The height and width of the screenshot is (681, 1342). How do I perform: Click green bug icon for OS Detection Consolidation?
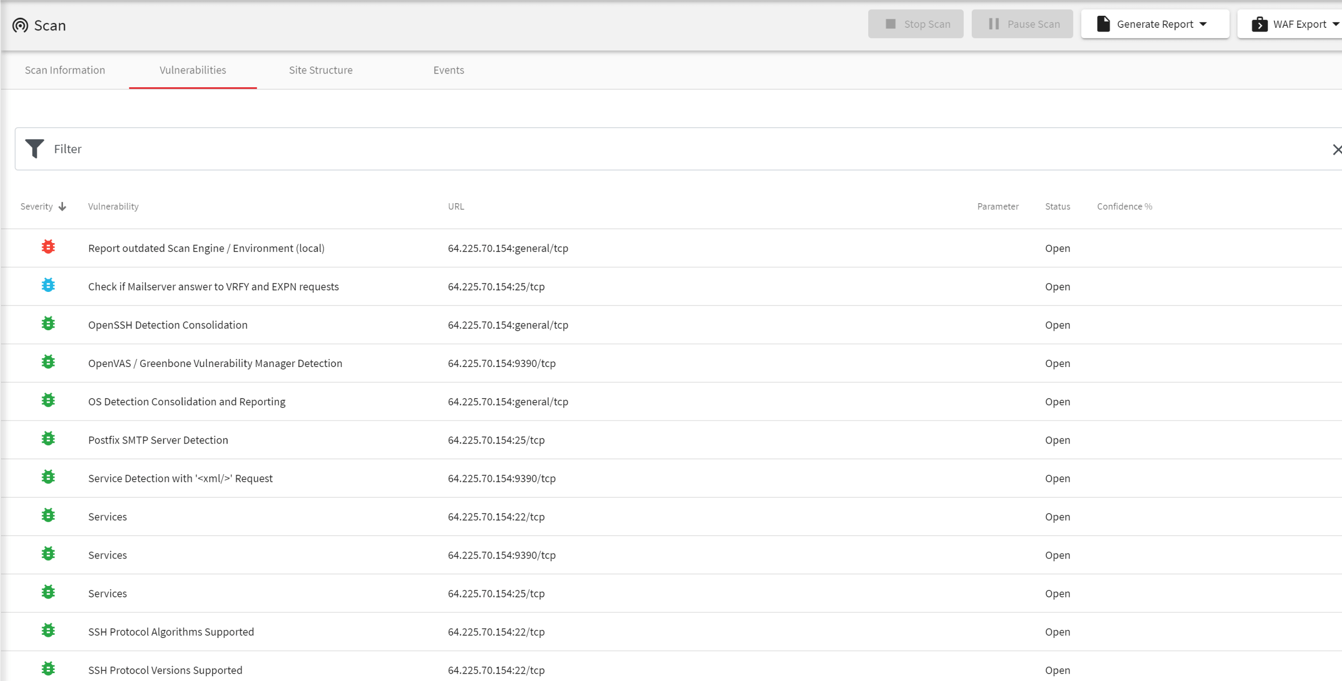tap(48, 400)
